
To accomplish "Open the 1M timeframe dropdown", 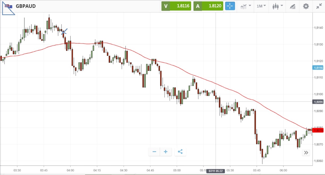I will (x=261, y=6).
